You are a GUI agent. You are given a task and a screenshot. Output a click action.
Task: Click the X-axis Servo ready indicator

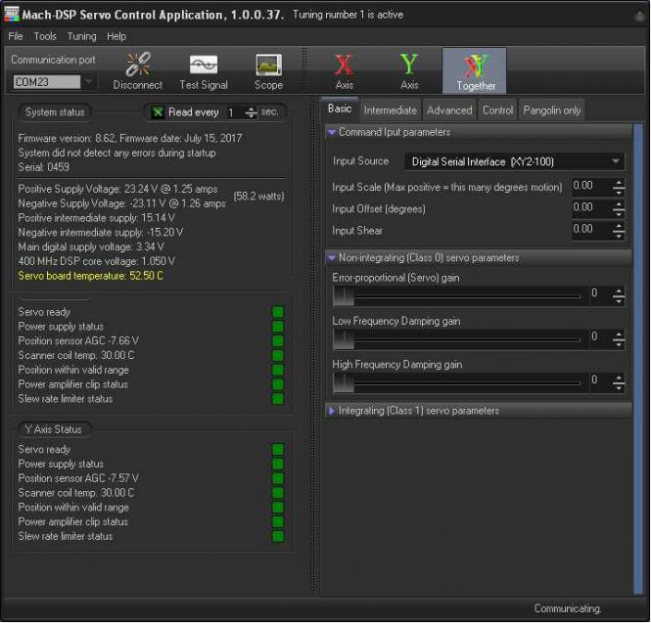click(x=278, y=312)
